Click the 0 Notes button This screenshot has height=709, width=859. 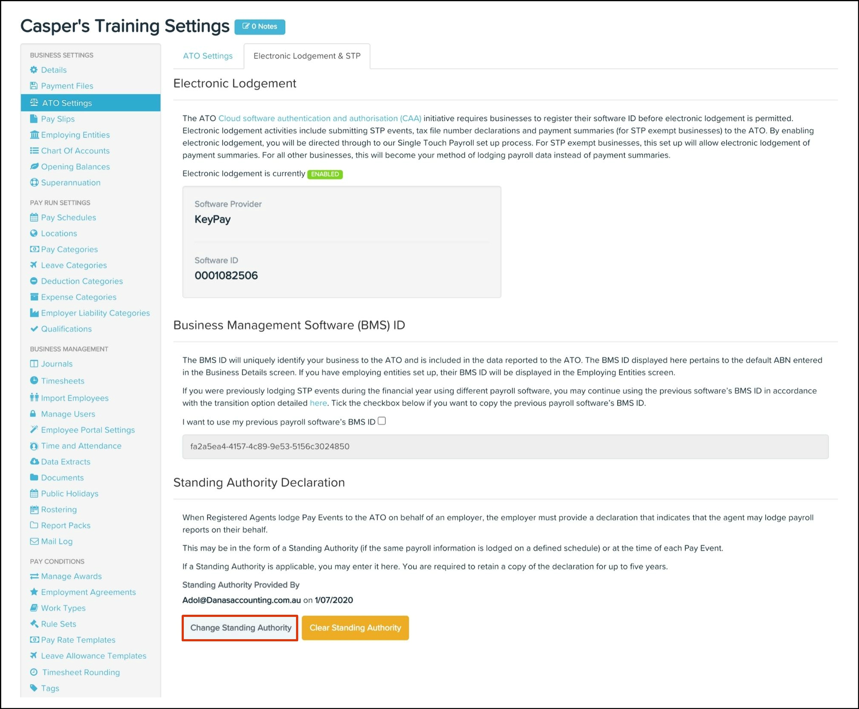(260, 27)
